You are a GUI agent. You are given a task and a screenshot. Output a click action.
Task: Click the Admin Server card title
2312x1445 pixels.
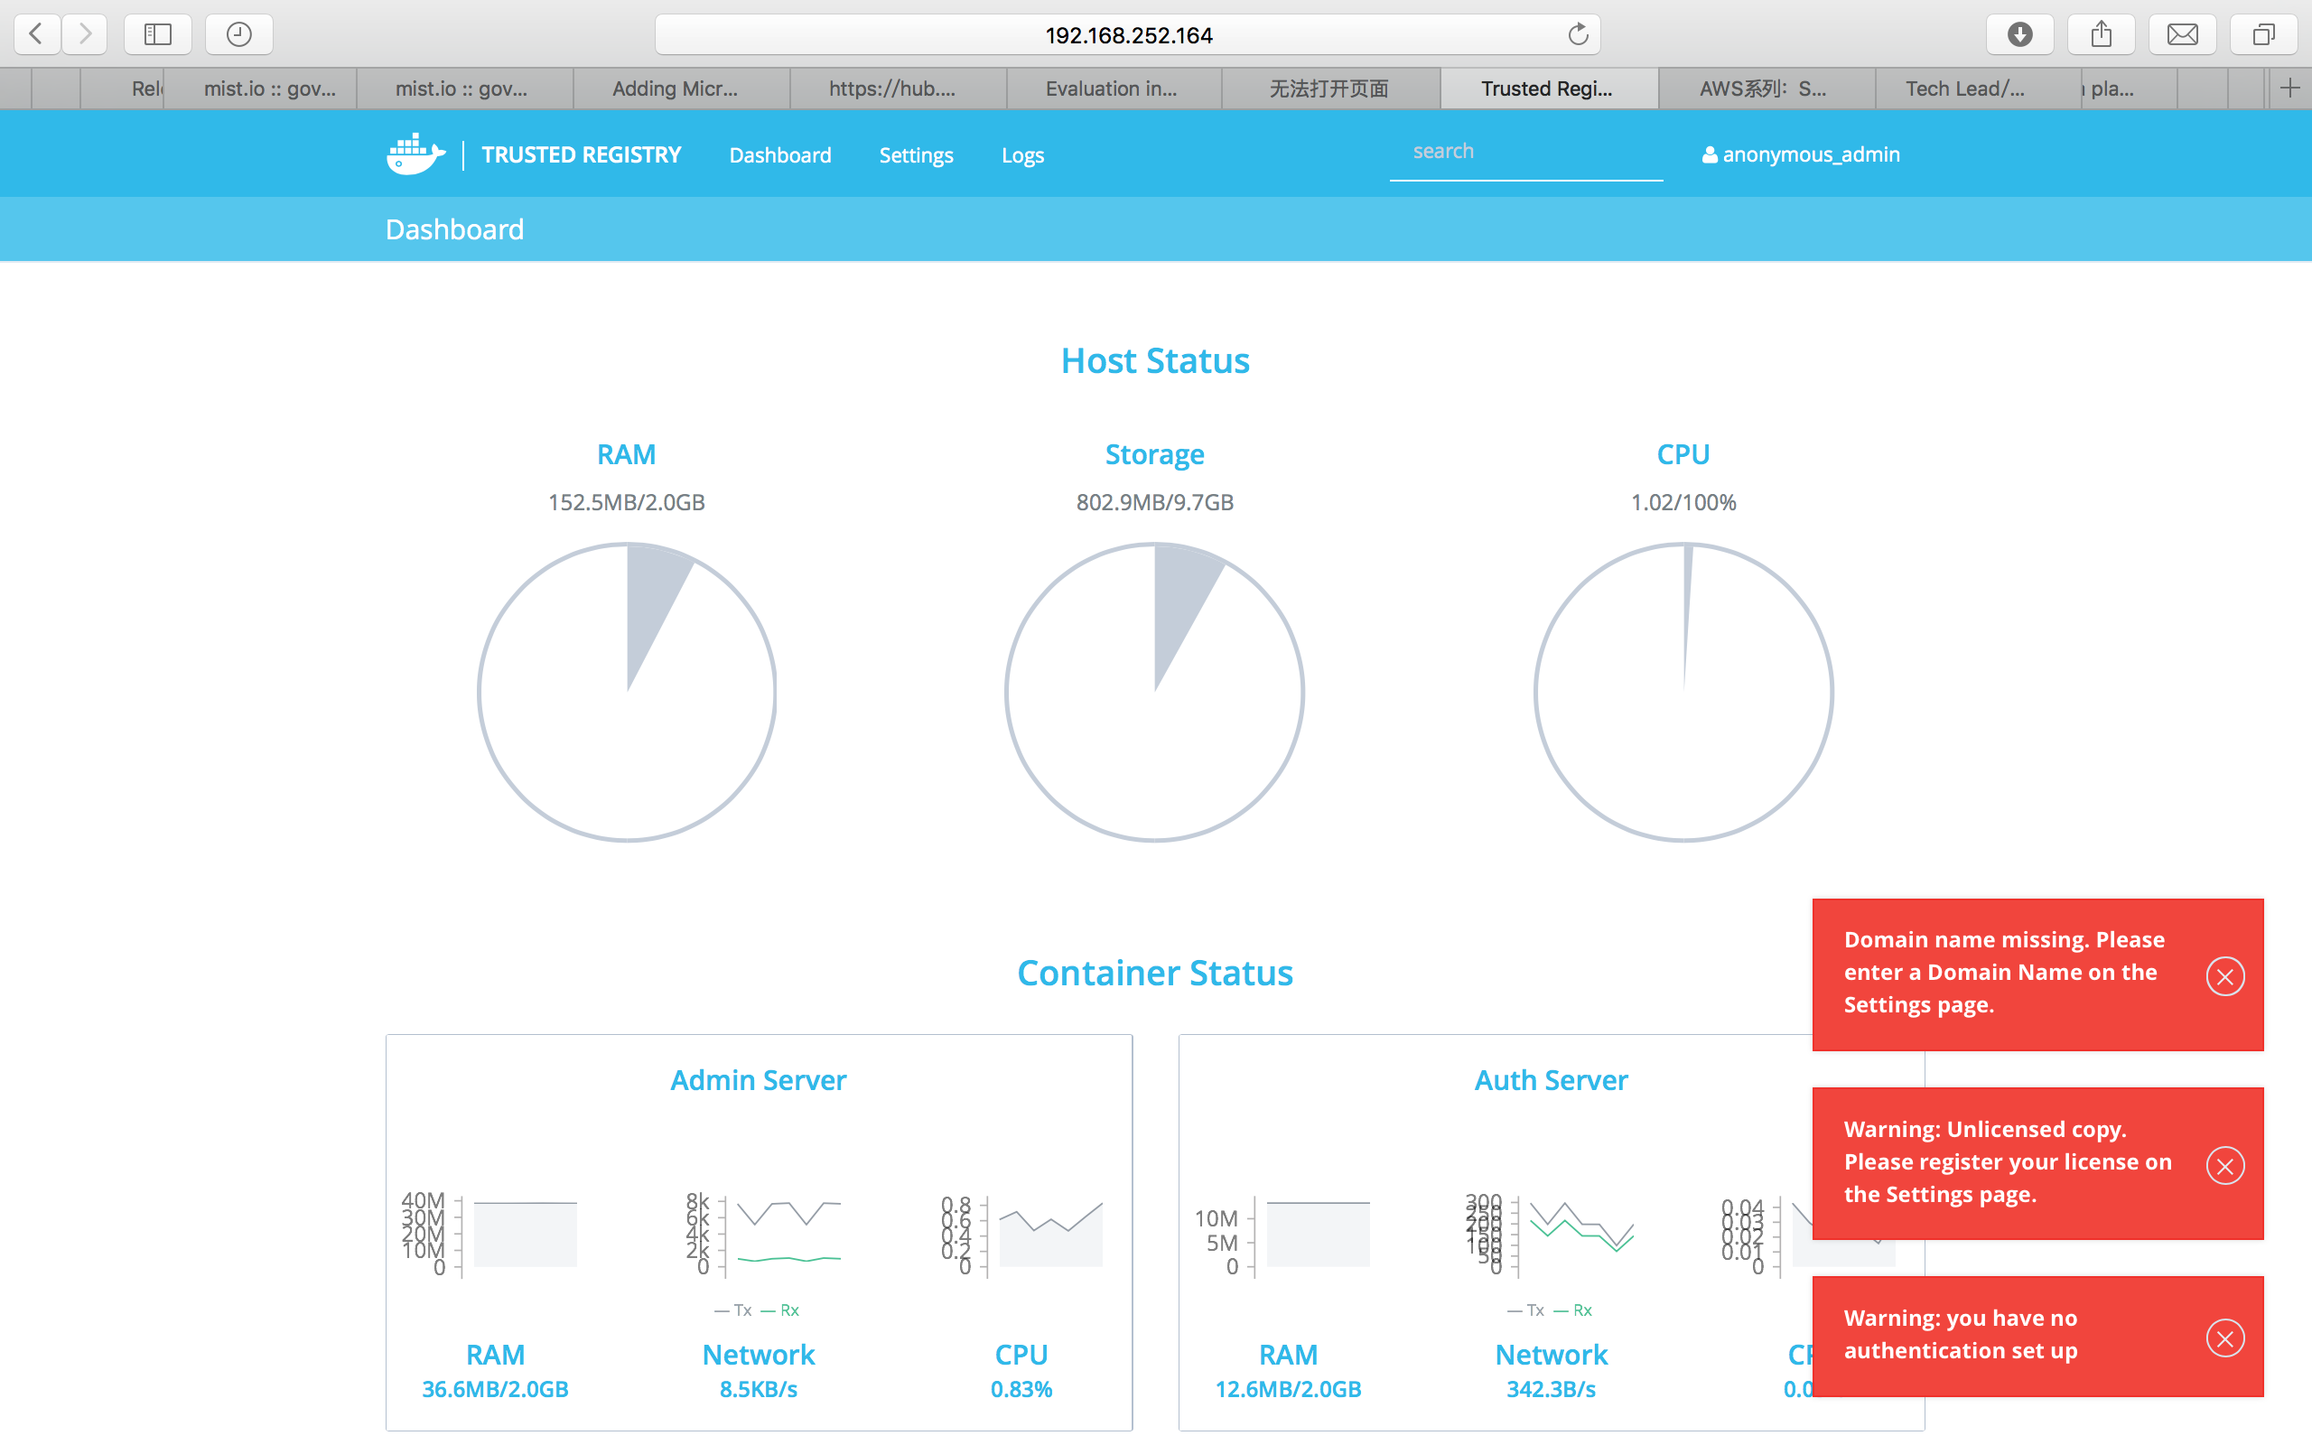[759, 1080]
